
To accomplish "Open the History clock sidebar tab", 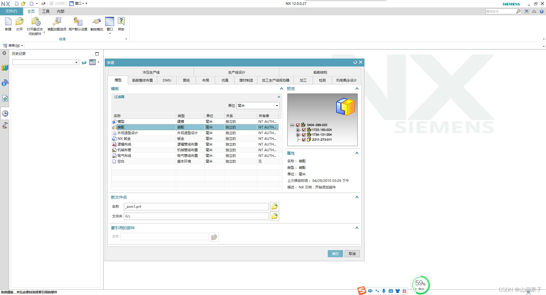I will click(5, 113).
